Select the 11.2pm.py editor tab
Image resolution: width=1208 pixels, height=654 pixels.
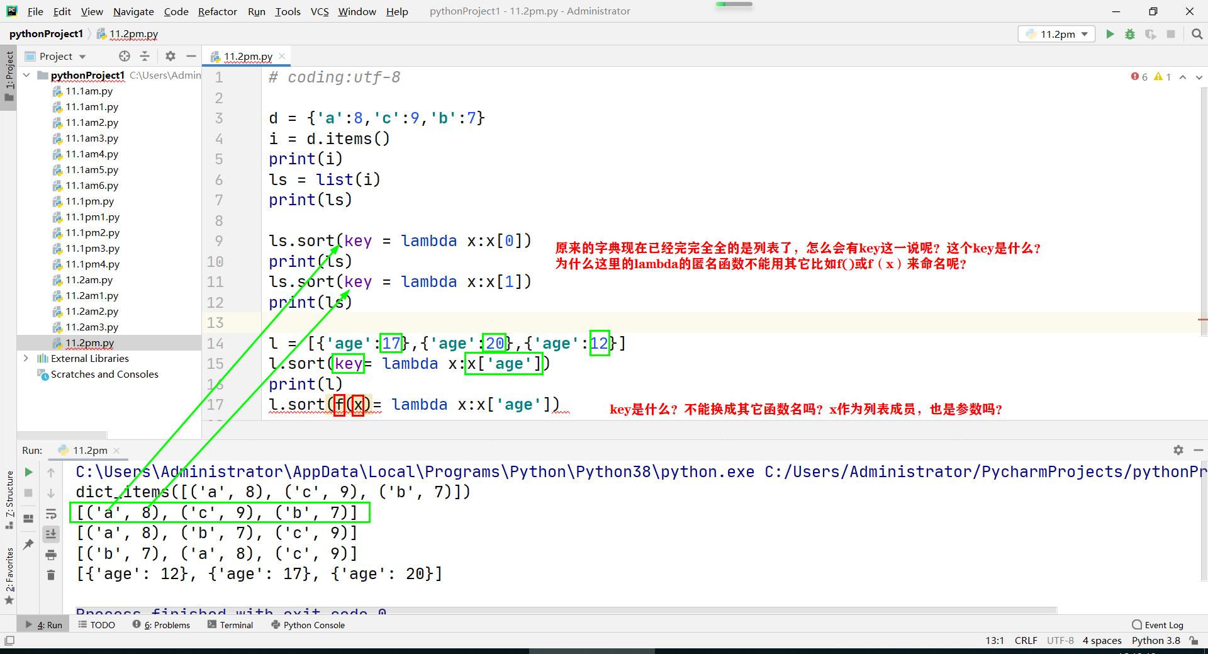(247, 56)
